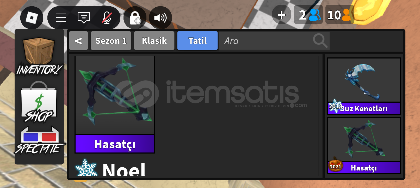Viewport: 420px width, 188px height.
Task: Toggle the lock settings icon
Action: (135, 18)
